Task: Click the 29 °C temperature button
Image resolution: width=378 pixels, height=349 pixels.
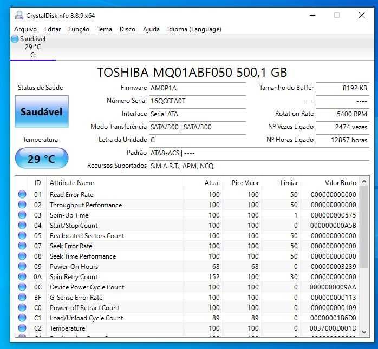Action: (42, 158)
